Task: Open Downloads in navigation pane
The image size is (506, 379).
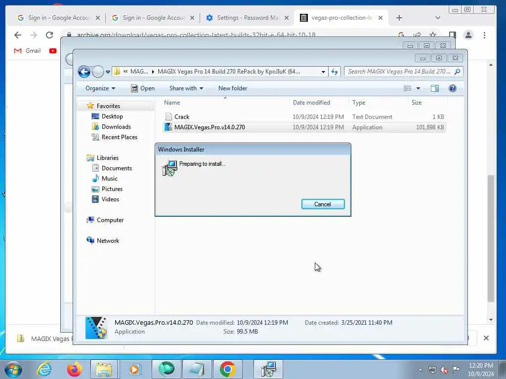Action: (116, 127)
